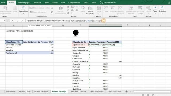
Task: Open the Tablas dinámicas recomendadas tool
Action: click(x=5, y=10)
